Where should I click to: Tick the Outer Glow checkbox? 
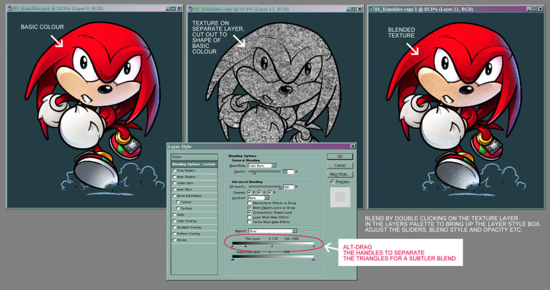coord(175,183)
